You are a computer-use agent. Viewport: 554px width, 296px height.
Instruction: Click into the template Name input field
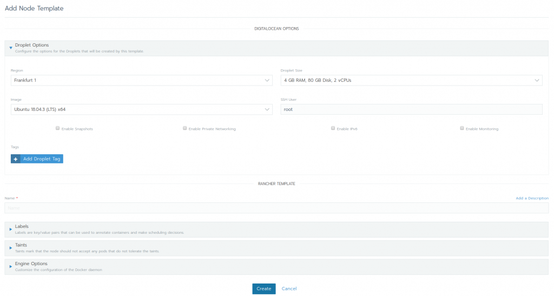tap(276, 208)
